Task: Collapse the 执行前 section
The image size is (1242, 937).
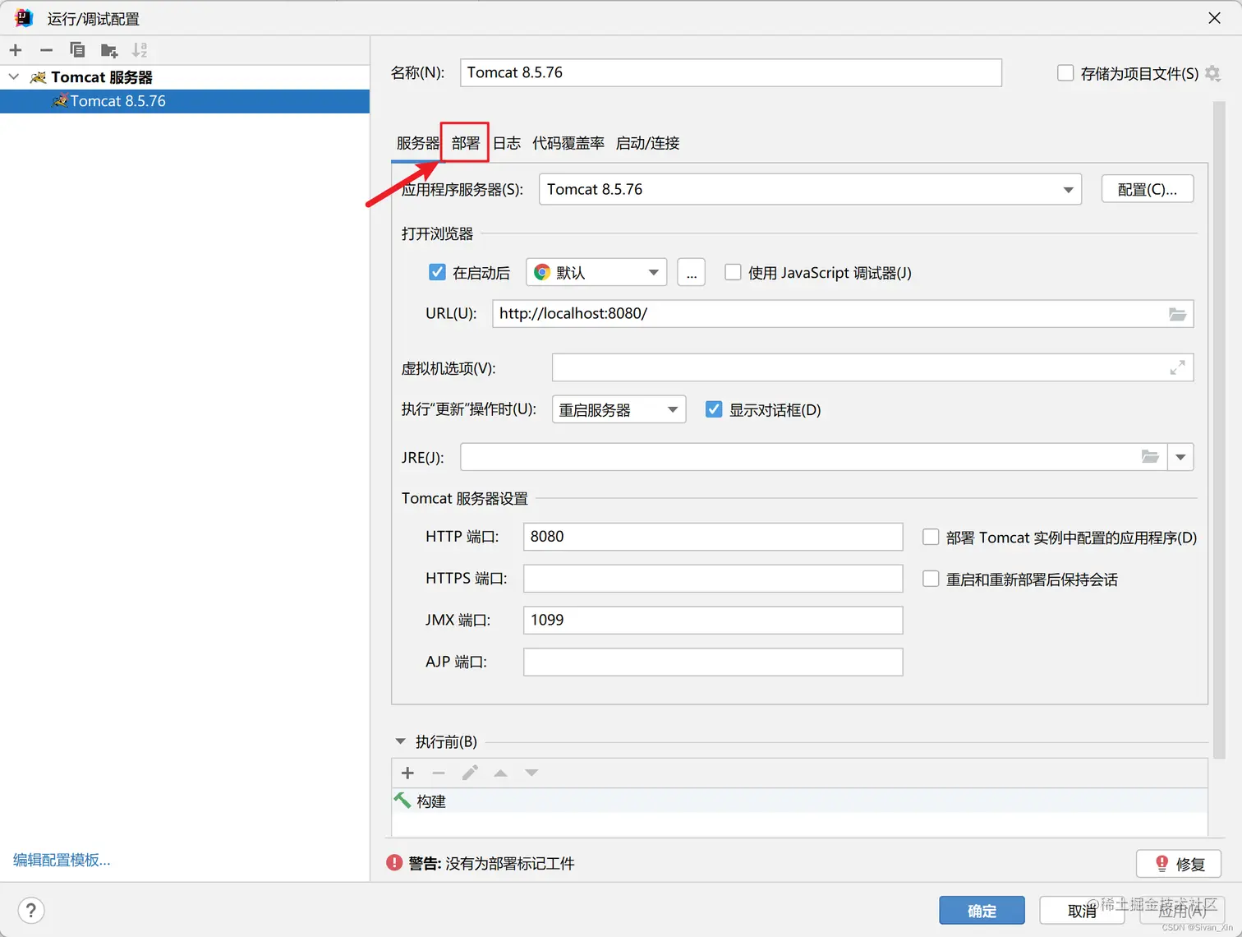Action: (400, 741)
